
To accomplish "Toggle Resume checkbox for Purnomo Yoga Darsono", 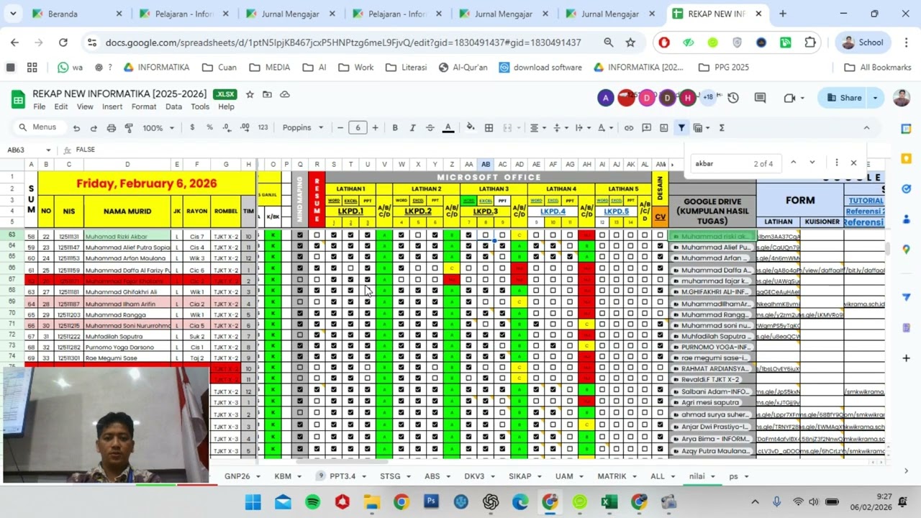I will click(317, 347).
